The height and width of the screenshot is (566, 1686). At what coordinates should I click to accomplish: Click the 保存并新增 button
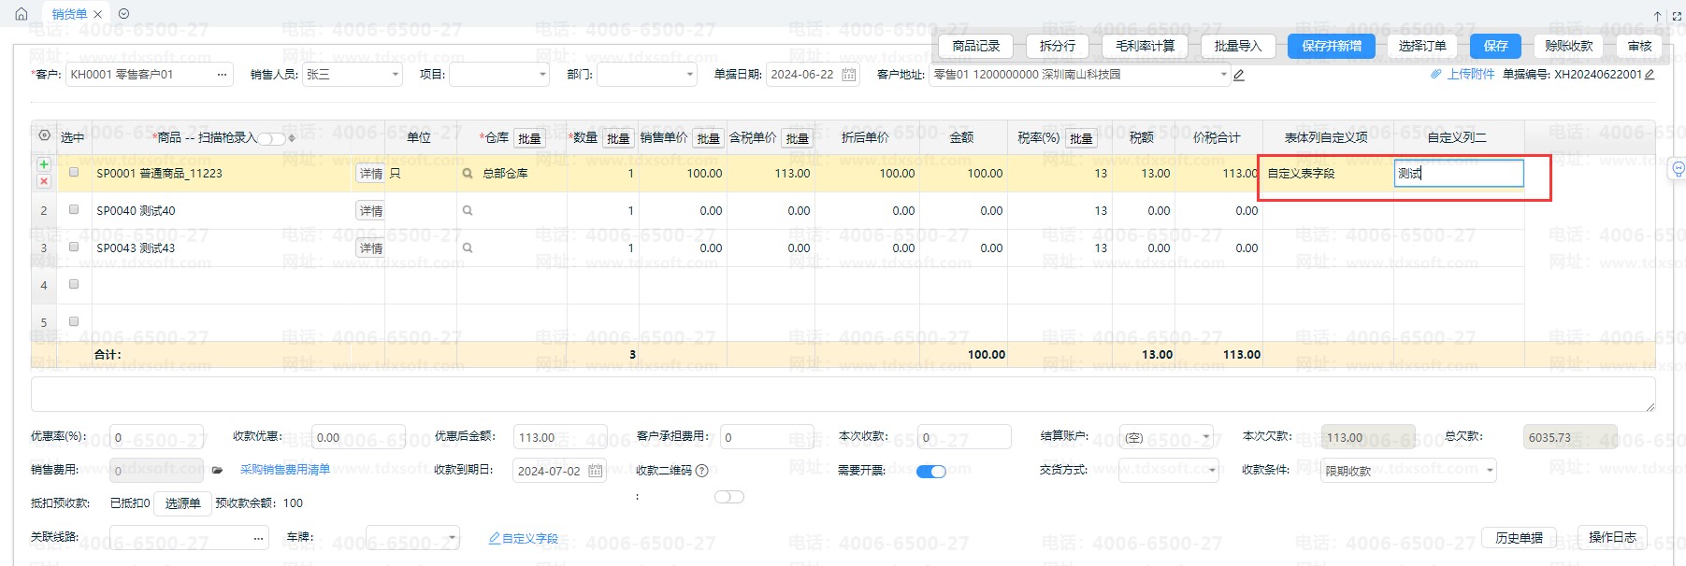coord(1331,46)
